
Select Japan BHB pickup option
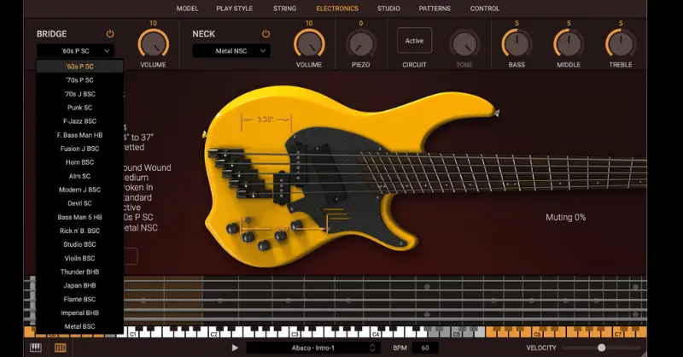click(x=79, y=285)
